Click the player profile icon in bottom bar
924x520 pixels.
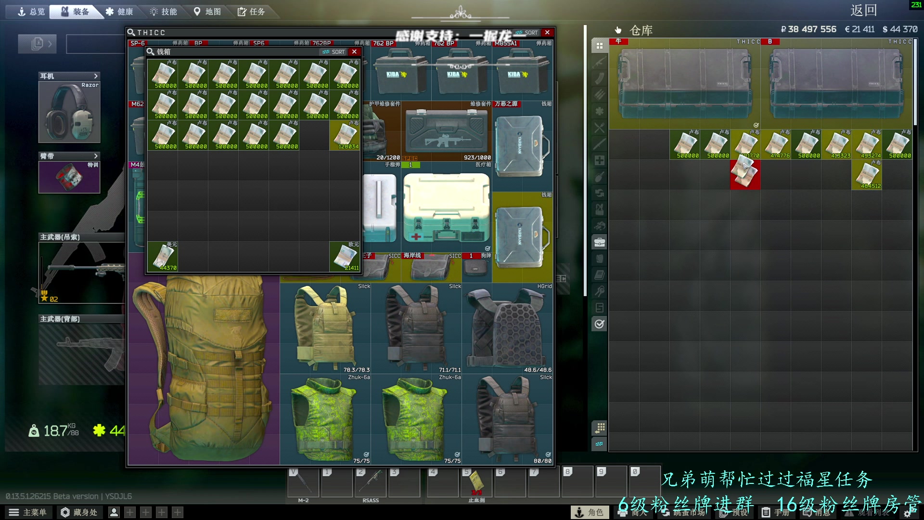(114, 512)
